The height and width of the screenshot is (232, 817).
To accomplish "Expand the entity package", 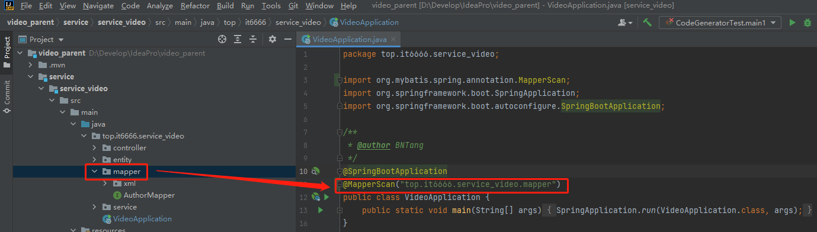I will (94, 159).
